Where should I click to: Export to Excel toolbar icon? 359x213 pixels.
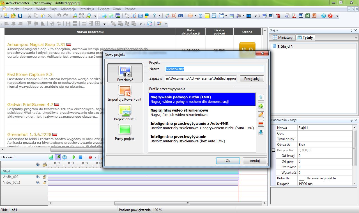coord(307,16)
